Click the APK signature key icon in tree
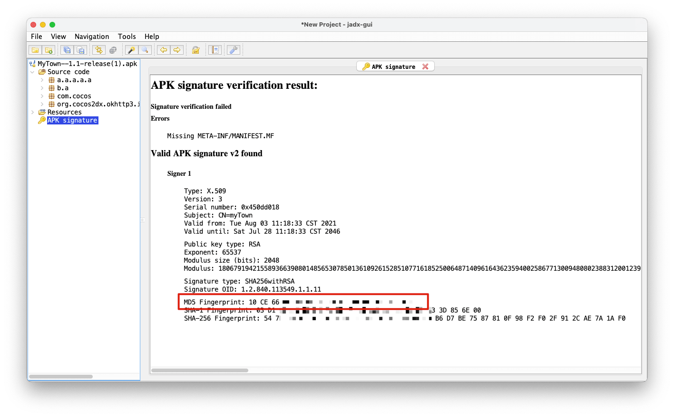The width and height of the screenshot is (674, 417). [x=42, y=120]
